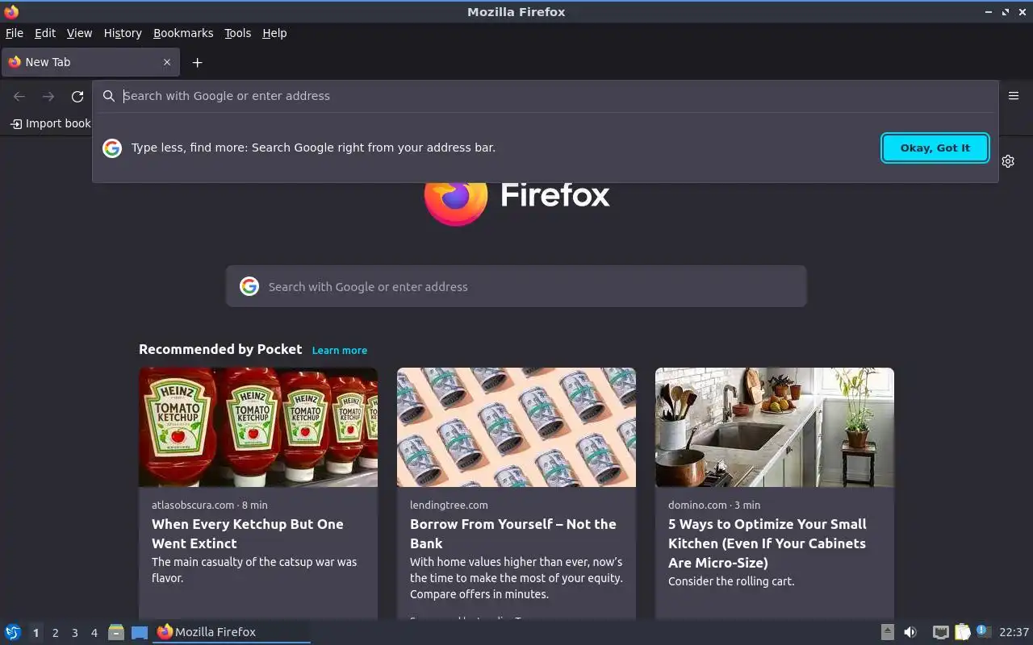Image resolution: width=1033 pixels, height=645 pixels.
Task: Click Import bookmarks toolbar item
Action: tap(50, 123)
